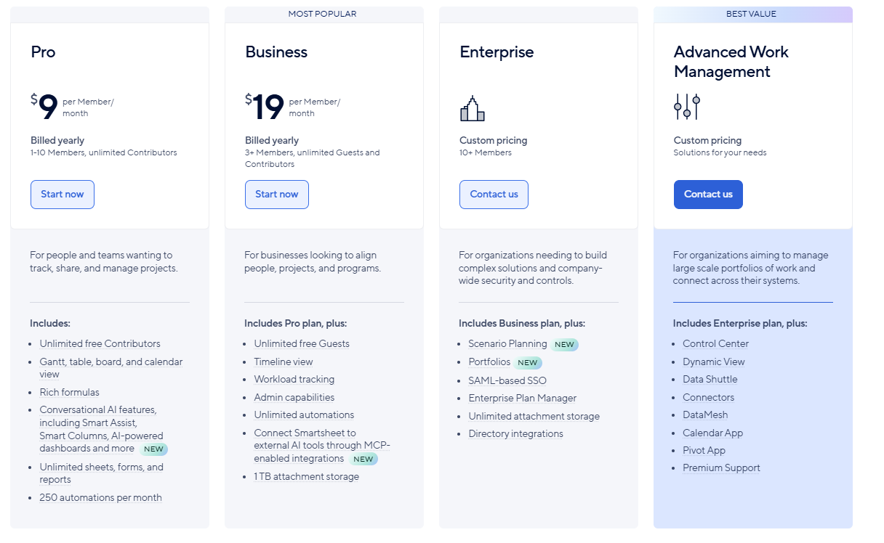Select Data Shuttle feature
Viewport: 884px width, 543px height.
click(x=710, y=380)
